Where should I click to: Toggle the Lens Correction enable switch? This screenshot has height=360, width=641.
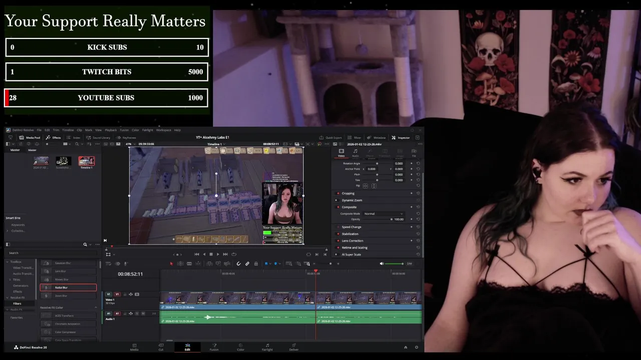[338, 240]
